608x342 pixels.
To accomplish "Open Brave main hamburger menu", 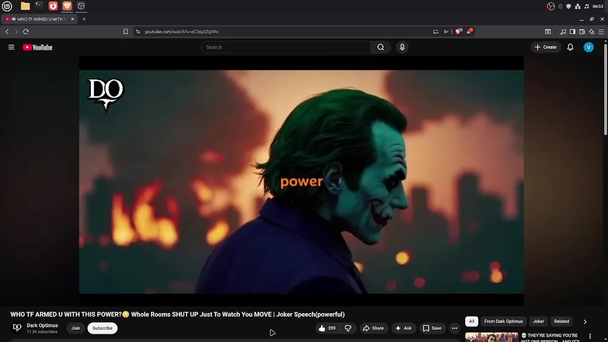I will [x=601, y=32].
